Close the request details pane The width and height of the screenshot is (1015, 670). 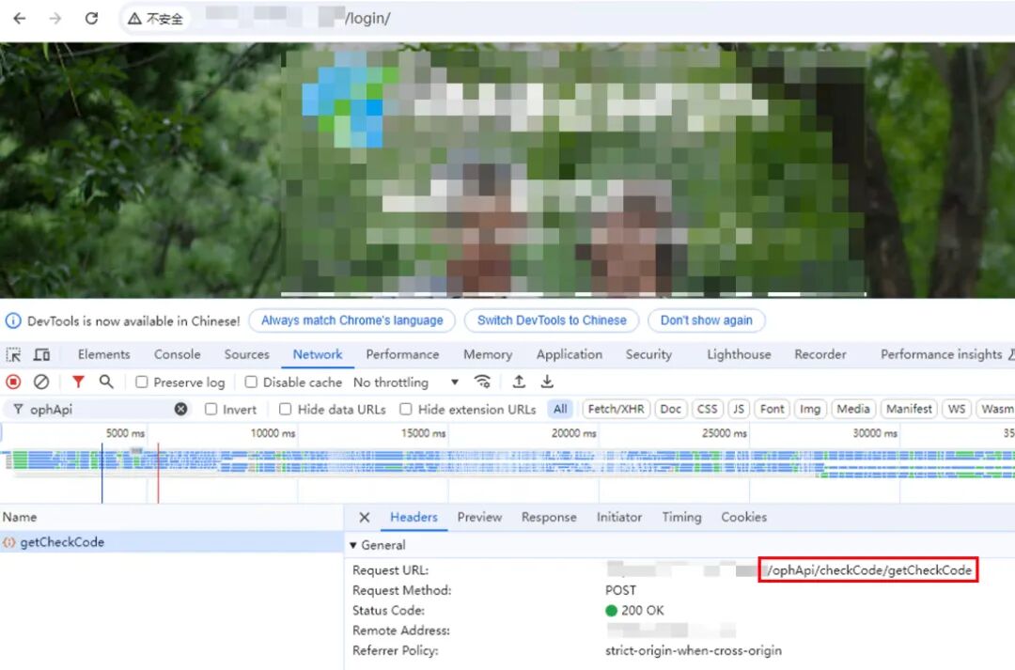tap(365, 517)
